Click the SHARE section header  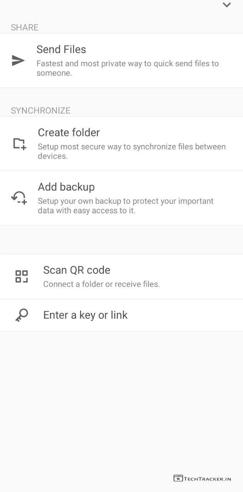click(25, 27)
